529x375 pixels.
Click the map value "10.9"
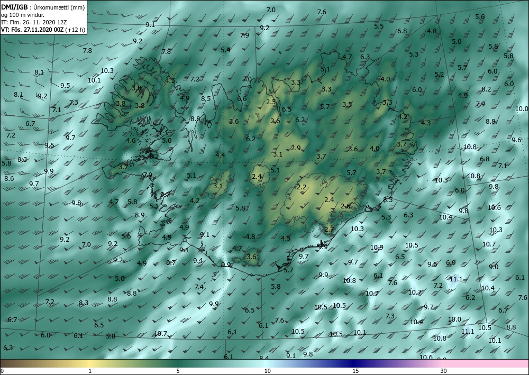[x=377, y=248]
